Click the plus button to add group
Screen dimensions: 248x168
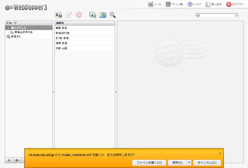click(9, 160)
